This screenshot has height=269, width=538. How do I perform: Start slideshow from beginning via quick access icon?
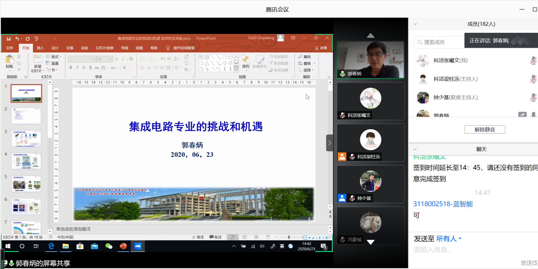[36, 39]
